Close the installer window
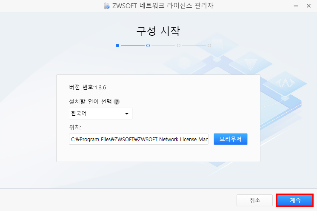317x211 pixels. tap(308, 6)
